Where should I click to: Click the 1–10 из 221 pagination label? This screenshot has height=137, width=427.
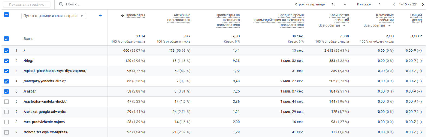point(409,4)
